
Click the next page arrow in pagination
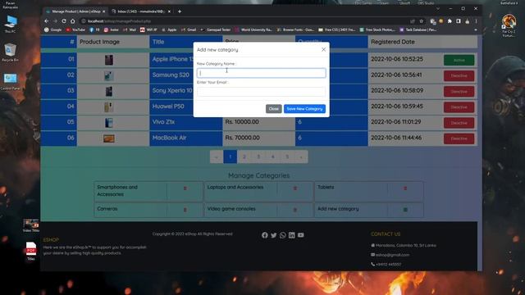(301, 157)
